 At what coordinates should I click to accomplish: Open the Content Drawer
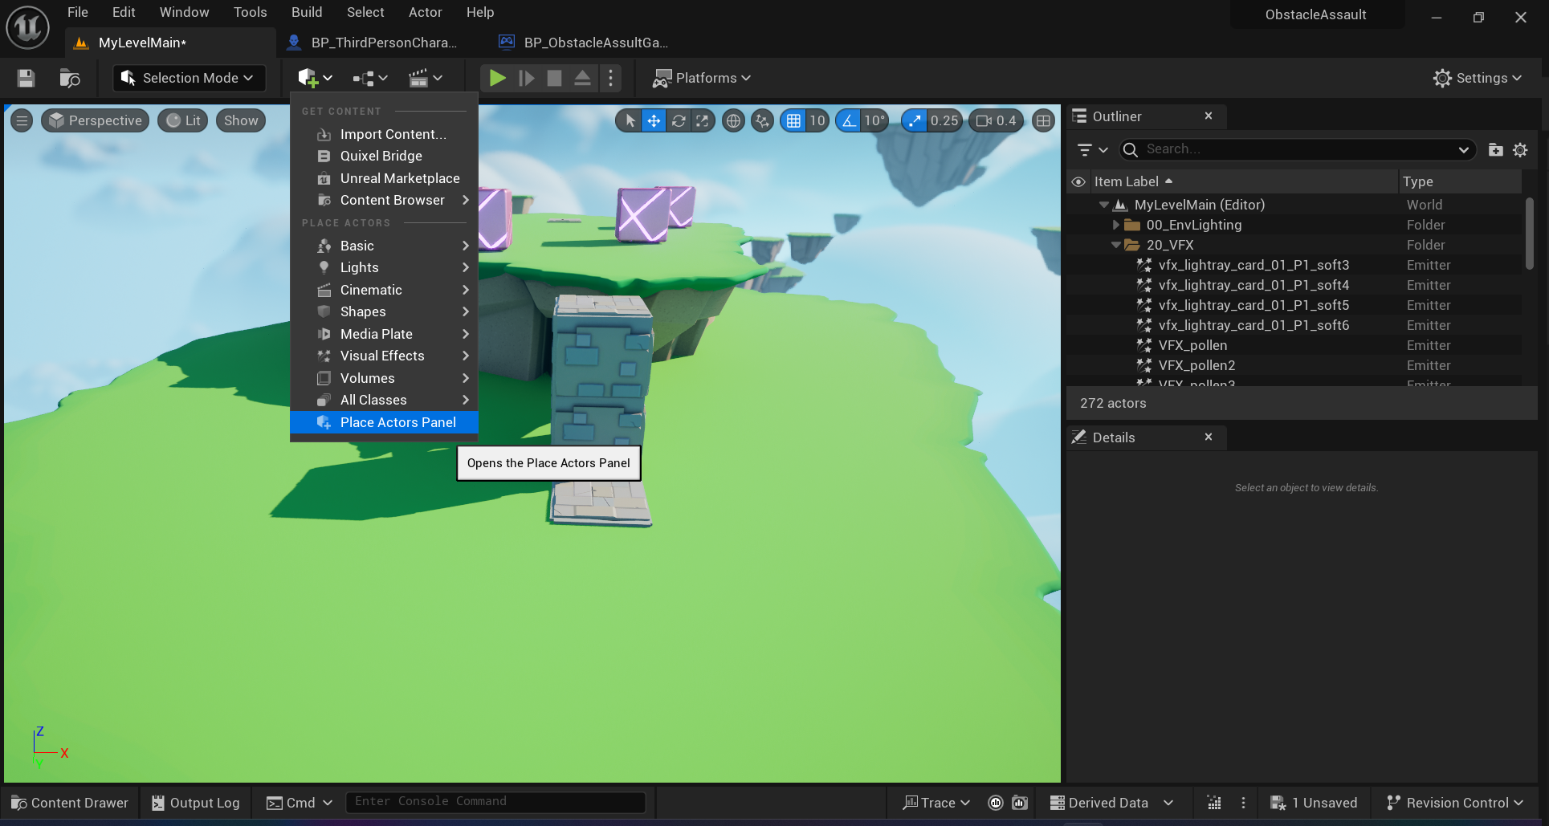coord(70,803)
